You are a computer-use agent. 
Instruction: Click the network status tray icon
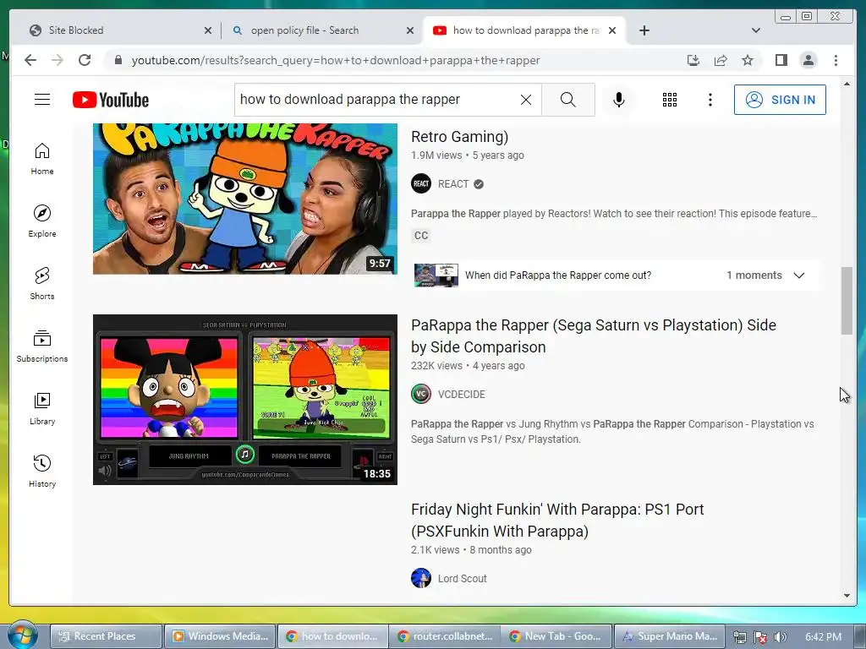click(x=739, y=637)
